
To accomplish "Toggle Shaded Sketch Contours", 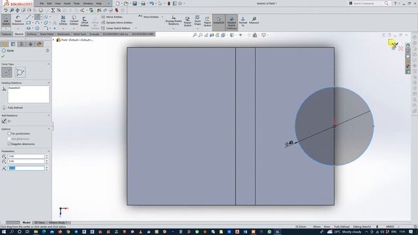I will point(231,22).
